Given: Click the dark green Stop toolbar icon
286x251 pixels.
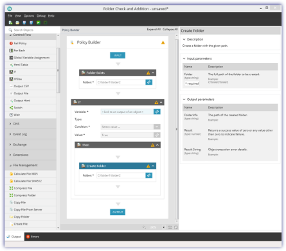Looking at the screenshot, I should 46,22.
